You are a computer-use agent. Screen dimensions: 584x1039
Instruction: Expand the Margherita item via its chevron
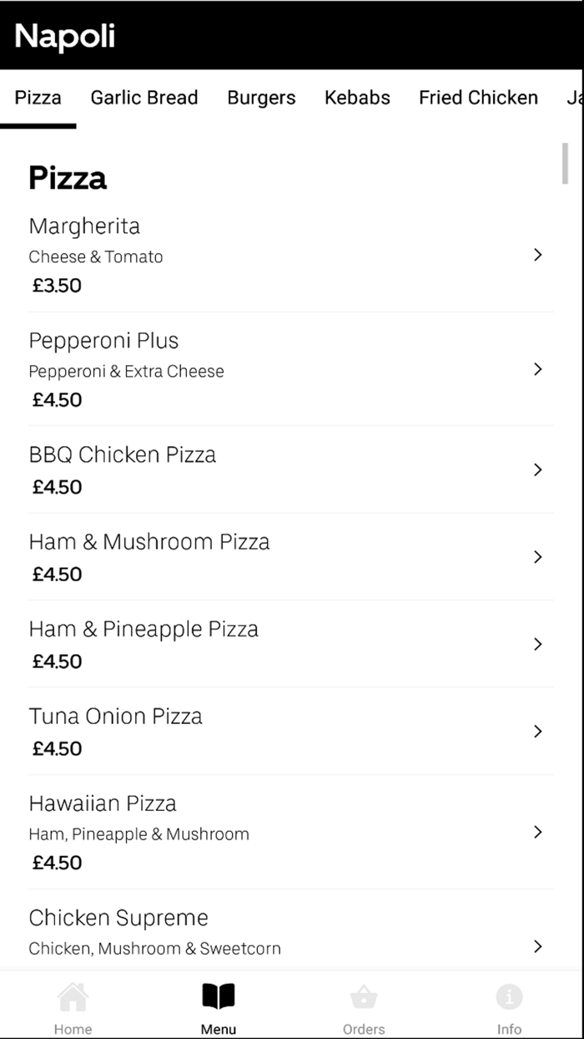[537, 255]
